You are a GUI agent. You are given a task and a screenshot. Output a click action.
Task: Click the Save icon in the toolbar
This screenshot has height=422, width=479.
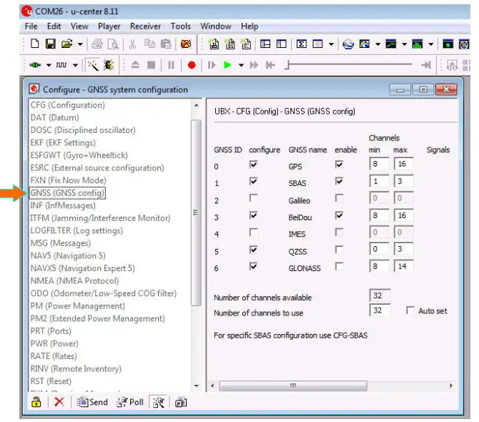pyautogui.click(x=51, y=44)
